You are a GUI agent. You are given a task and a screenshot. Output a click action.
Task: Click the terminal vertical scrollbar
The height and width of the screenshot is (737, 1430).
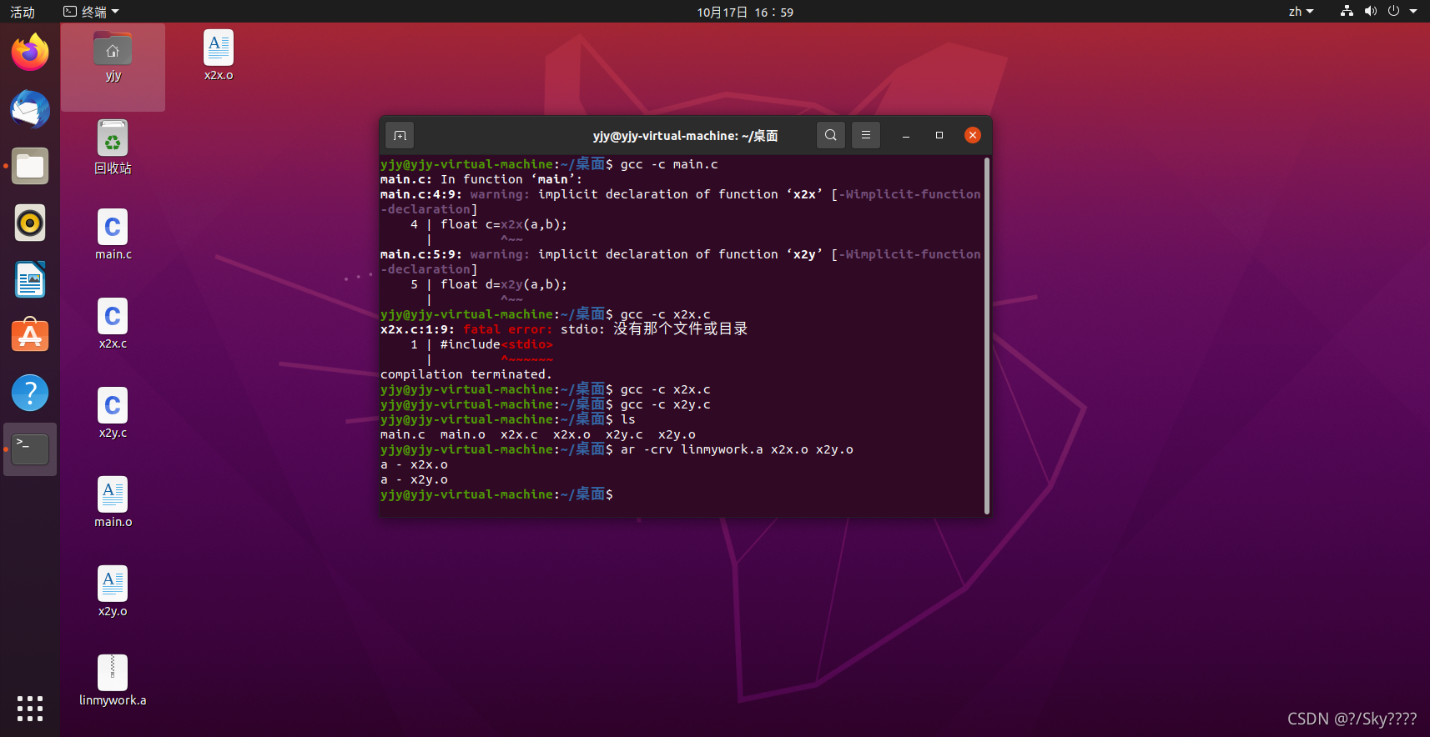coord(987,335)
